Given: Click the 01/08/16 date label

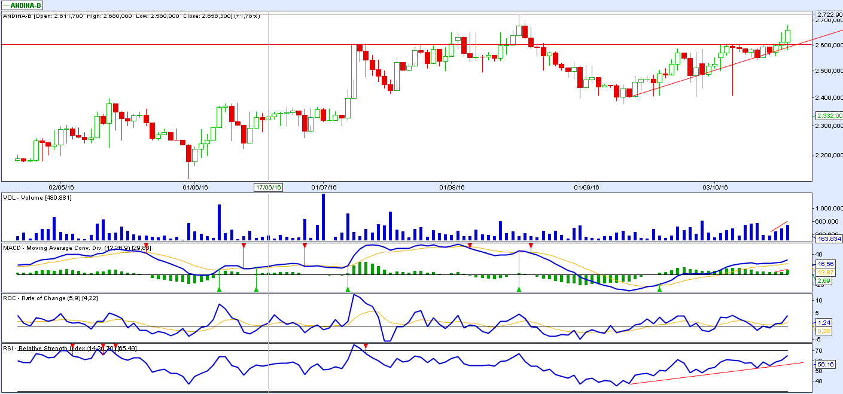Looking at the screenshot, I should 452,187.
